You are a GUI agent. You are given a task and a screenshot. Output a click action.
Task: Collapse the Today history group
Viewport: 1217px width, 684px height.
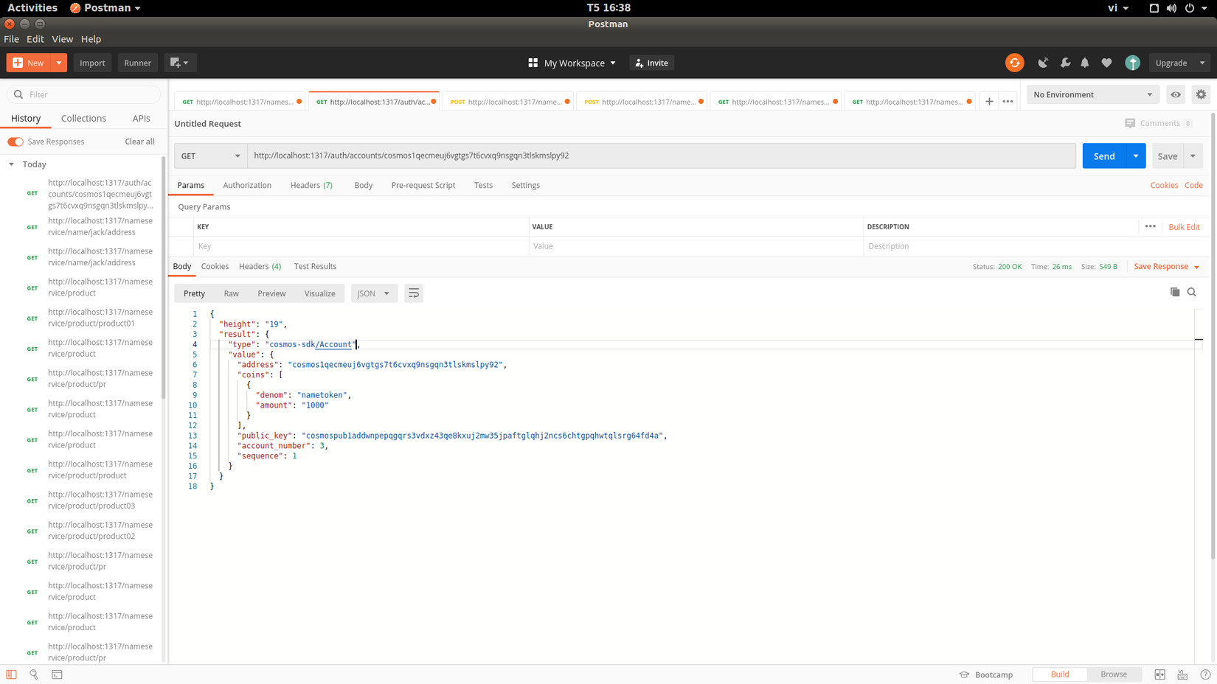(x=12, y=164)
